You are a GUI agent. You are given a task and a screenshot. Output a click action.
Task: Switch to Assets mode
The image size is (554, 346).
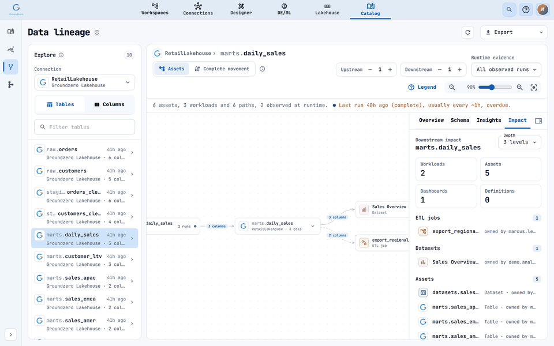[172, 69]
